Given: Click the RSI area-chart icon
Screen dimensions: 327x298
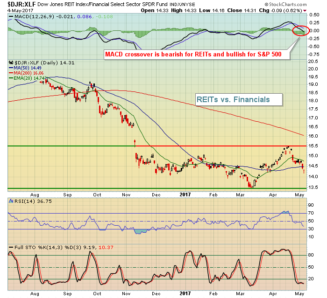Looking at the screenshot, I should click(x=11, y=201).
